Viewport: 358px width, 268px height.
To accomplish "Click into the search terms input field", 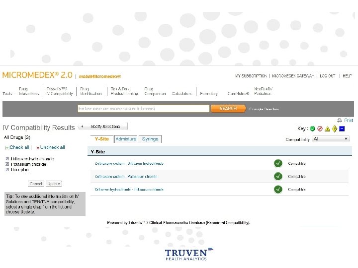I will pos(144,109).
